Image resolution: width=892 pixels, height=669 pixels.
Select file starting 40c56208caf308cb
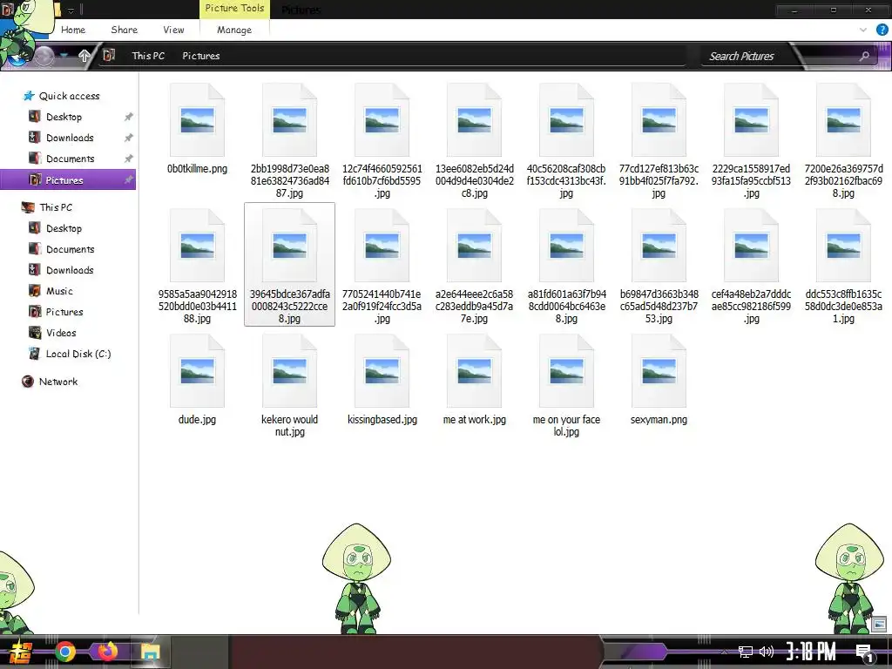click(x=566, y=139)
